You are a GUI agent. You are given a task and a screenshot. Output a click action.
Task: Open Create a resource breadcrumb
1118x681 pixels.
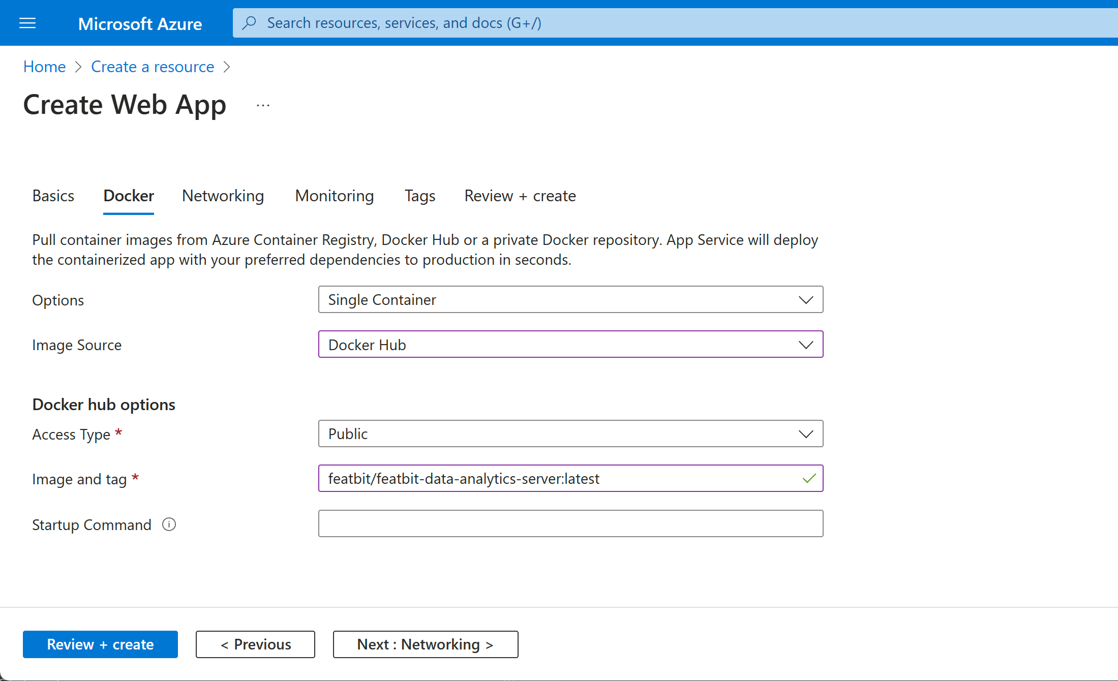[153, 67]
